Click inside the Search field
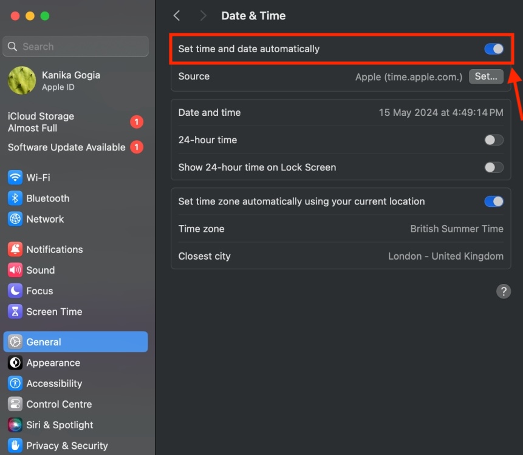The height and width of the screenshot is (455, 523). pyautogui.click(x=75, y=46)
